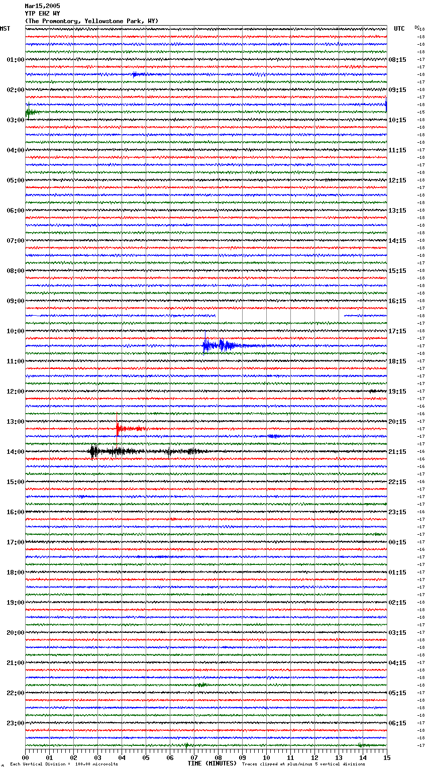The width and height of the screenshot is (427, 771).
Task: Select the 13:00 MST row label
Action: tap(16, 422)
